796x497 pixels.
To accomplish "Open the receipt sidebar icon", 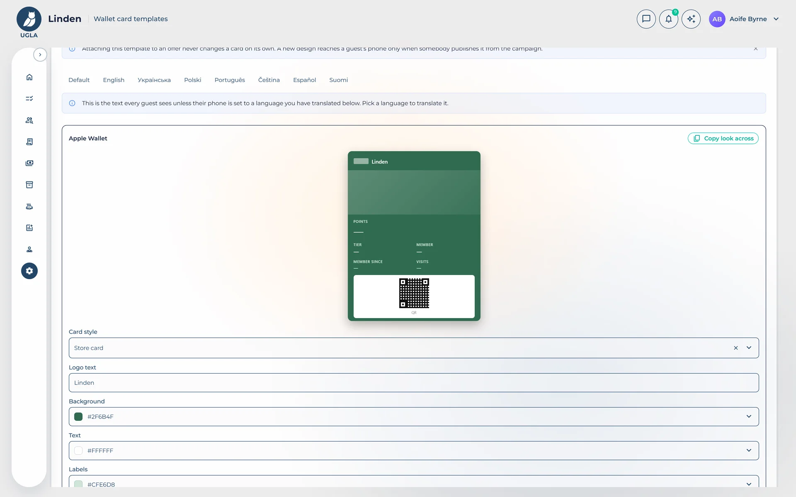I will click(29, 142).
